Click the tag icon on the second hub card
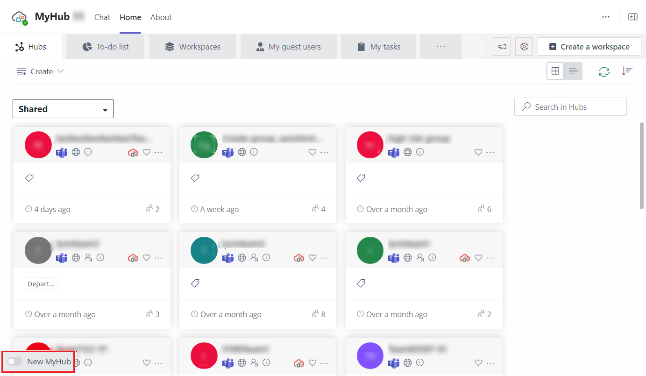Viewport: 646px width, 376px height. tap(195, 177)
